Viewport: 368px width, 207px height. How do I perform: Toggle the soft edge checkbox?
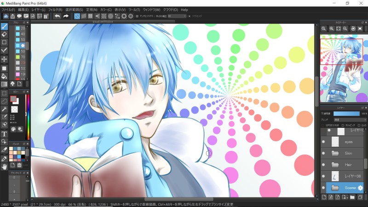click(190, 16)
